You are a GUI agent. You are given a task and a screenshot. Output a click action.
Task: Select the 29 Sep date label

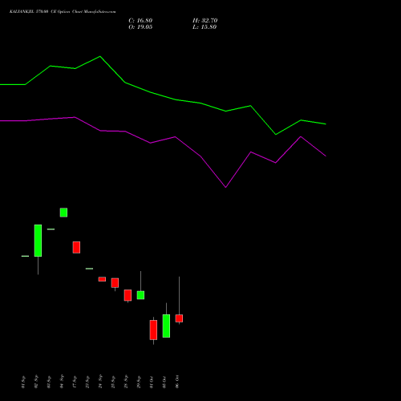pos(139,382)
